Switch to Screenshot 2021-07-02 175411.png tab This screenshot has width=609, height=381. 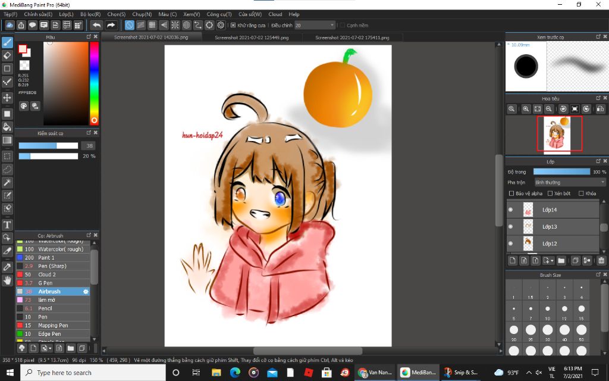352,38
